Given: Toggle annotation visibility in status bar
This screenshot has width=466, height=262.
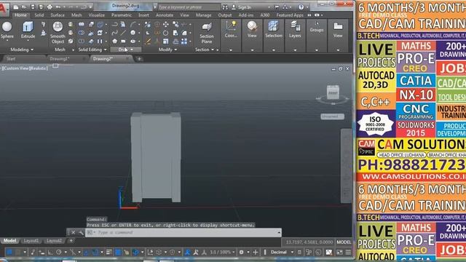Looking at the screenshot, I should pyautogui.click(x=187, y=253).
